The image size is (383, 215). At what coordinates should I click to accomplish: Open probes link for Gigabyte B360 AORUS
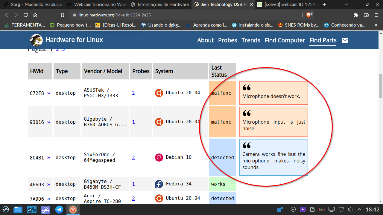coord(133,122)
